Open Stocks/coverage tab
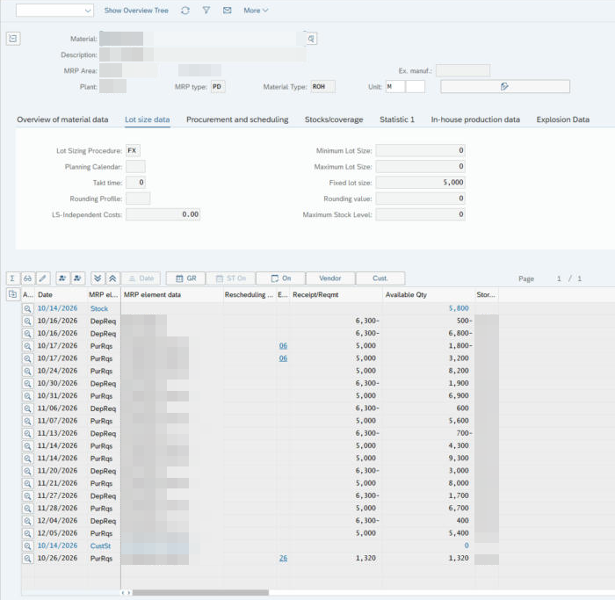The width and height of the screenshot is (615, 600). click(x=334, y=119)
